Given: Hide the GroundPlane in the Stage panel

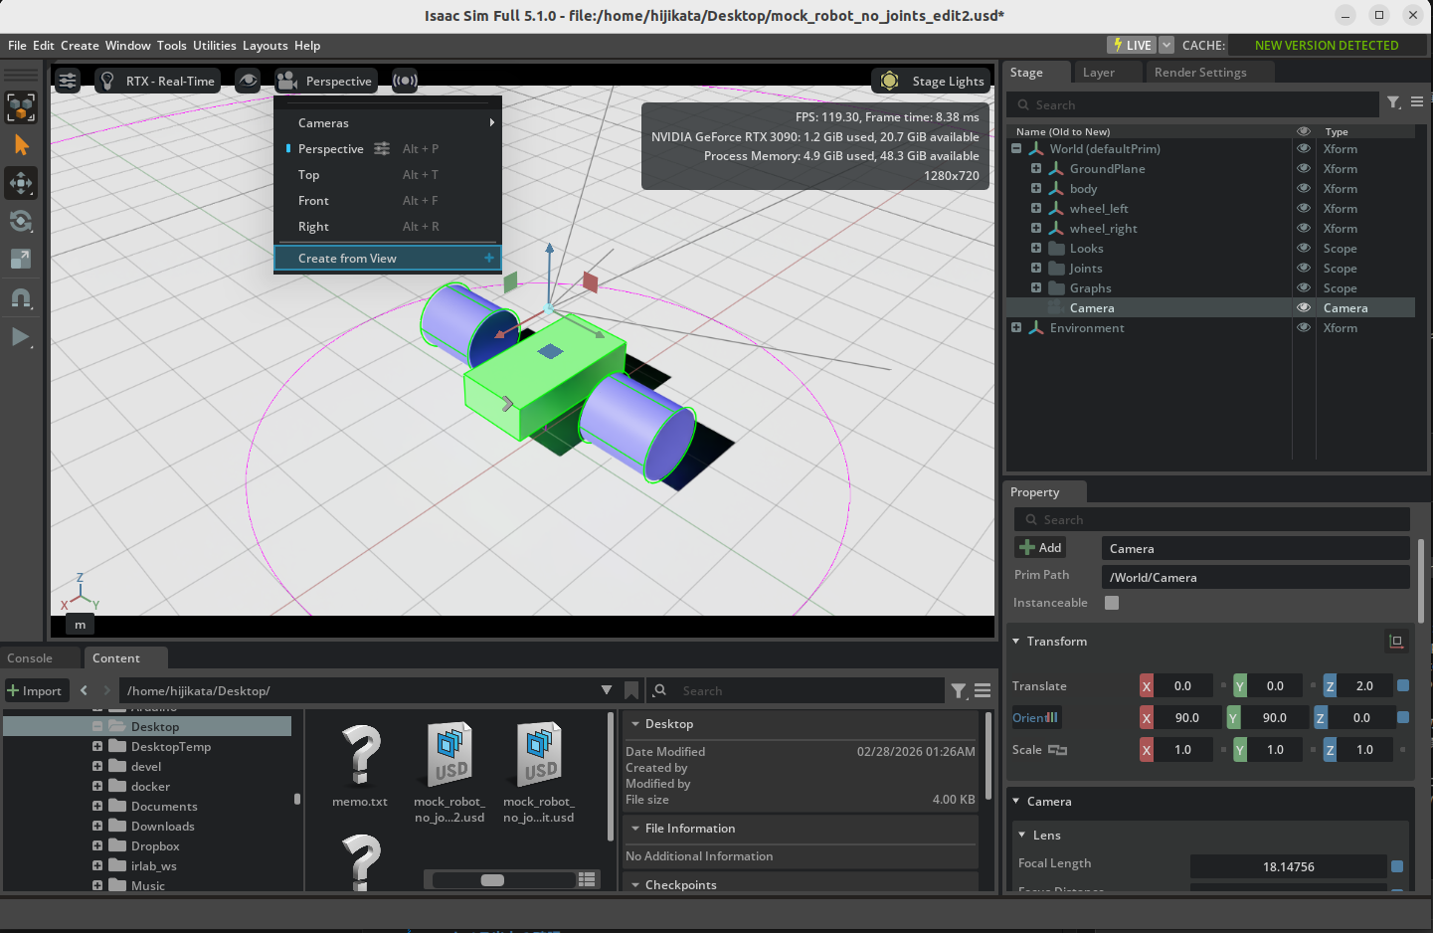Looking at the screenshot, I should click(x=1304, y=168).
